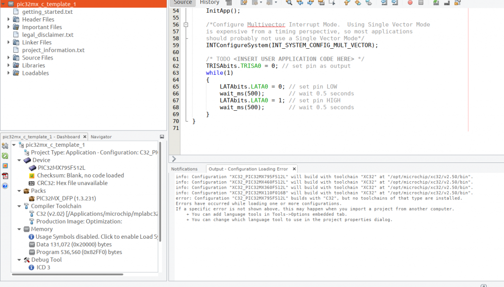Collapse the Compiler Toolchain node
The height and width of the screenshot is (287, 504).
(19, 206)
